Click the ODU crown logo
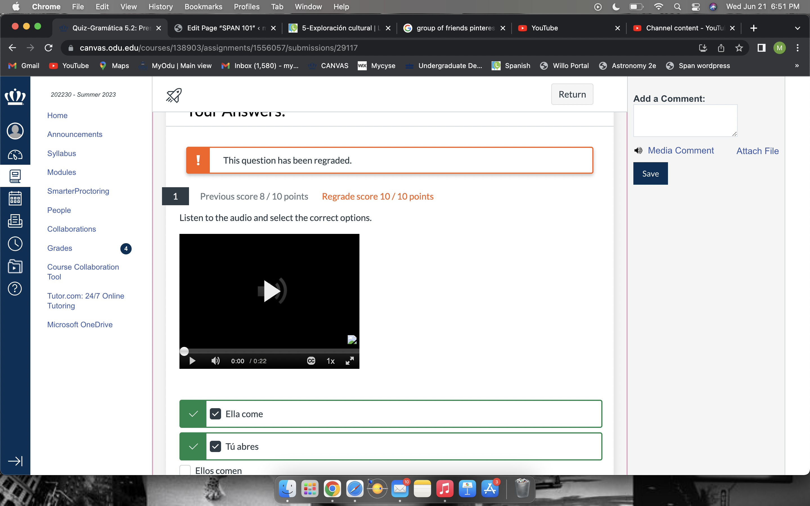Image resolution: width=810 pixels, height=506 pixels. (x=15, y=97)
